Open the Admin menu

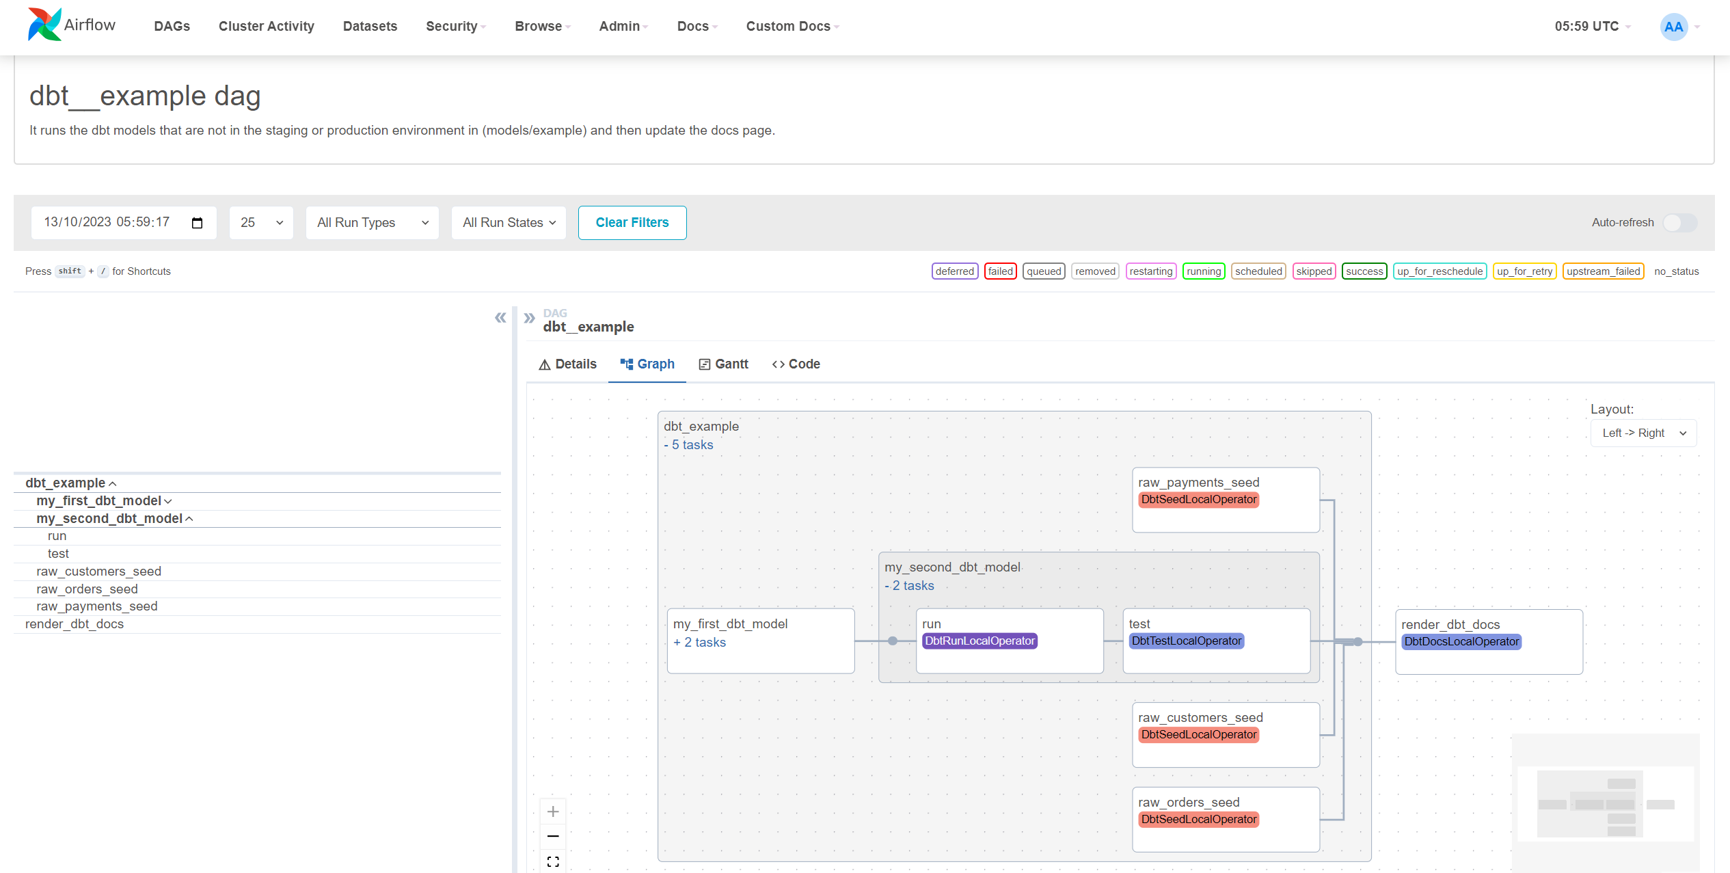(623, 27)
